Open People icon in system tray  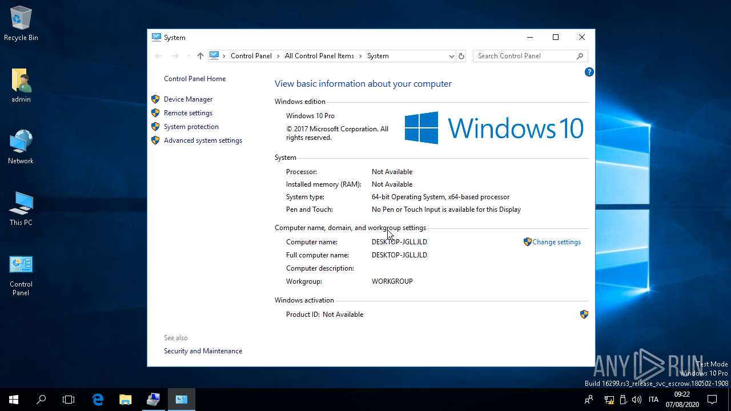[x=589, y=400]
